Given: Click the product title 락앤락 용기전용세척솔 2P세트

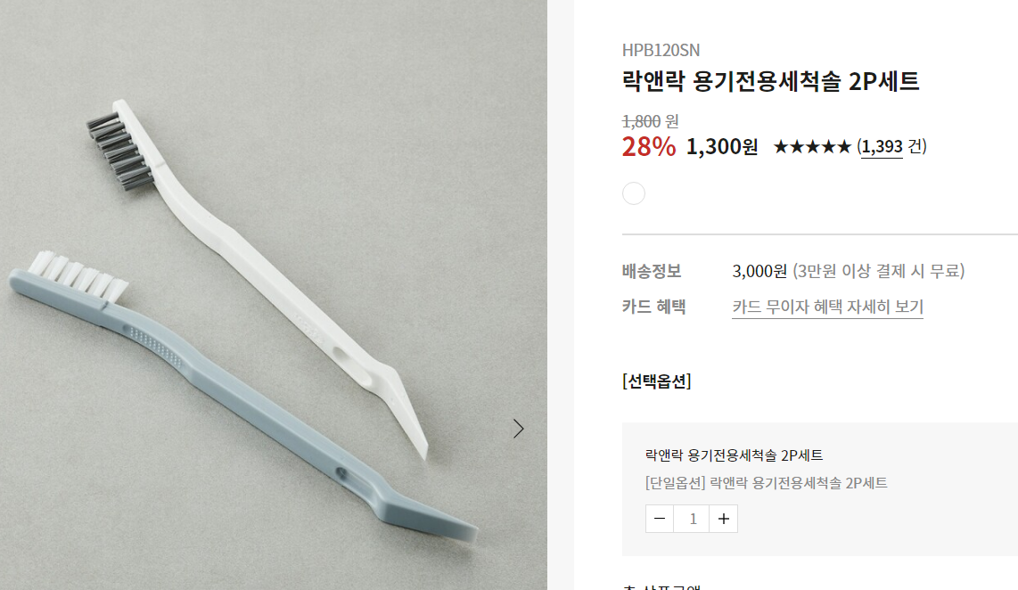Looking at the screenshot, I should 771,81.
